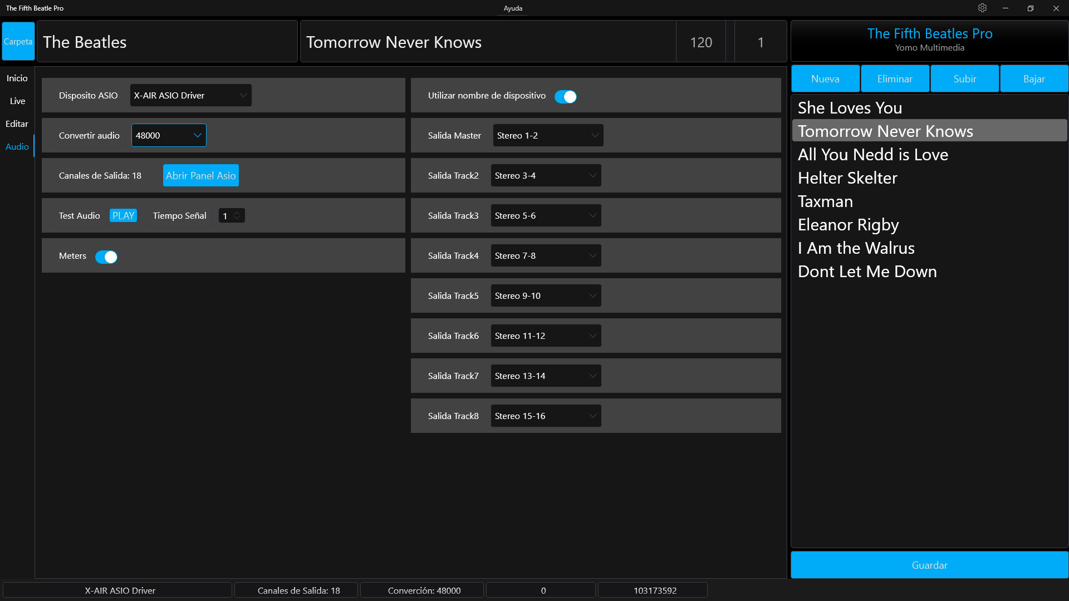This screenshot has width=1069, height=601.
Task: Click Abrir Panel Asio button
Action: point(200,175)
